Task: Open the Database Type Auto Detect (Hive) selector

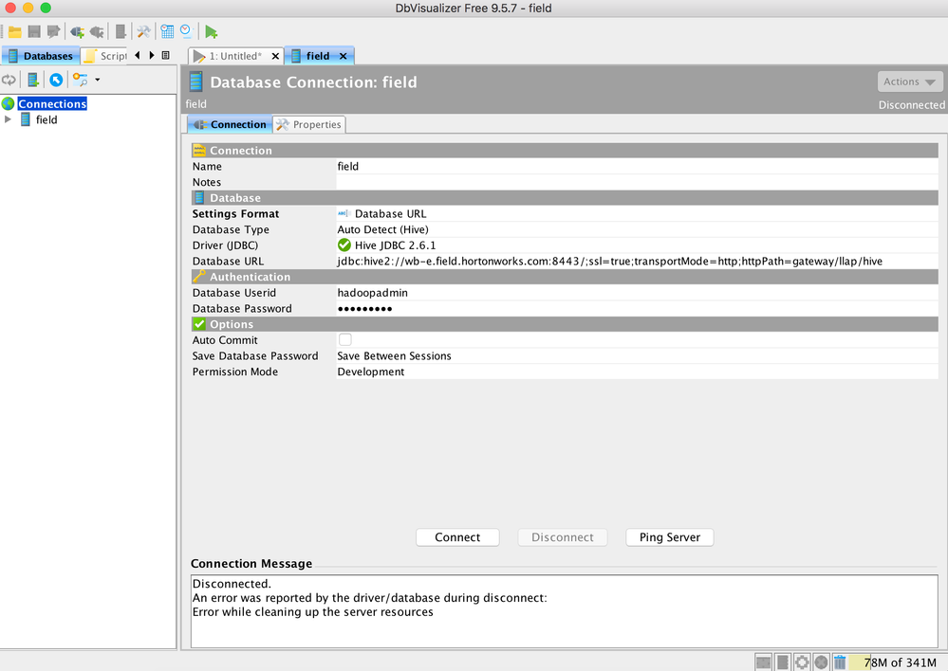Action: [x=638, y=229]
